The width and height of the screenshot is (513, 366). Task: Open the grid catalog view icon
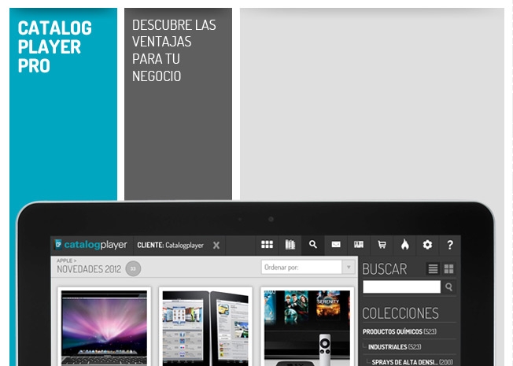click(x=267, y=245)
